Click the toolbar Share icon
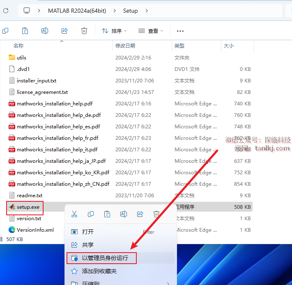 (64, 31)
